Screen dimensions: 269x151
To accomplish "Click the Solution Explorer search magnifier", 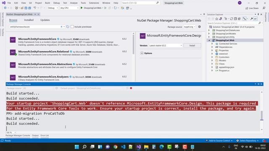I will pyautogui.click(x=260, y=23).
